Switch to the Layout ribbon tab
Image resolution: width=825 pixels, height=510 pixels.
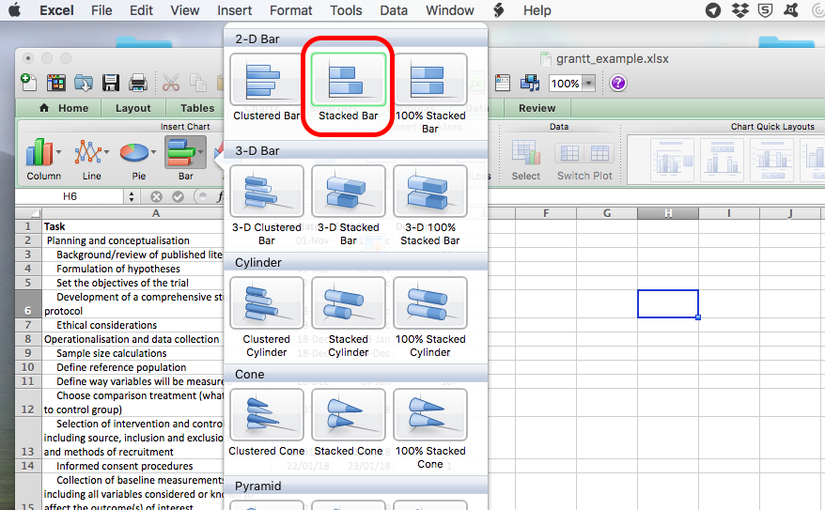tap(132, 108)
